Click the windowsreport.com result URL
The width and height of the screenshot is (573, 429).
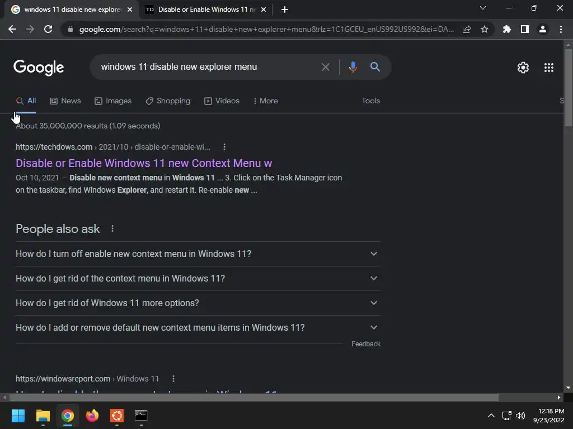(x=87, y=379)
